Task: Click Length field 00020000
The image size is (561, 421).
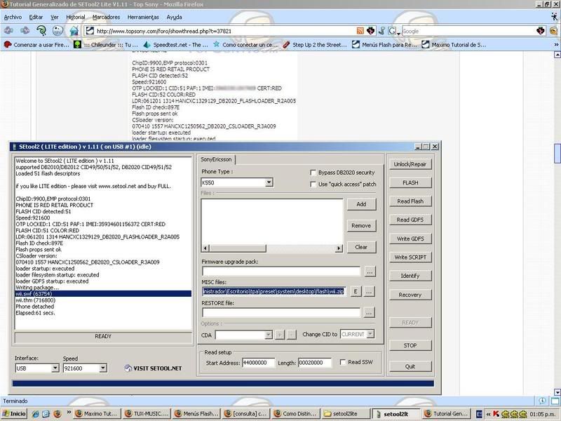Action: 314,363
